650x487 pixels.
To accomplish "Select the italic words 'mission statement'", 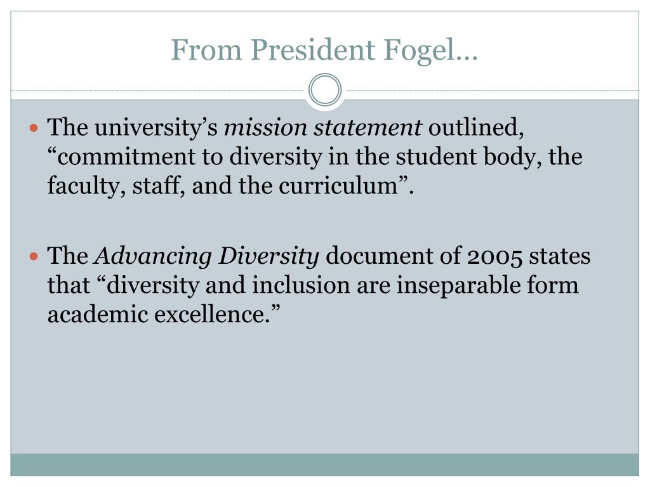I will point(323,127).
